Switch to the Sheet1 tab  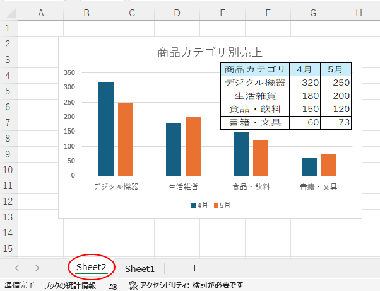pos(140,269)
